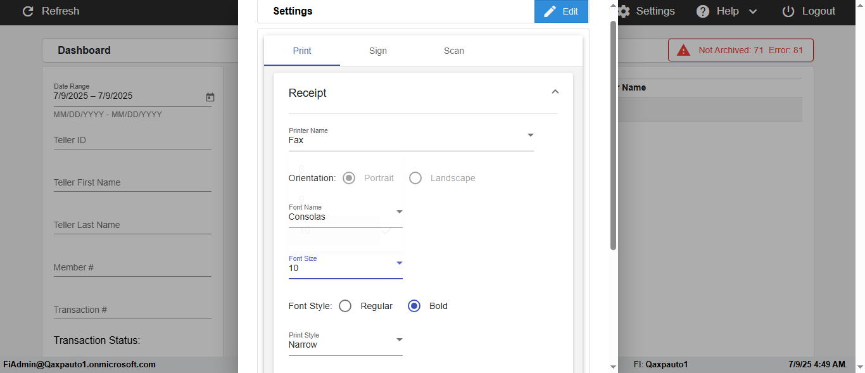This screenshot has width=865, height=373.
Task: Click the Logout power icon
Action: pos(788,11)
